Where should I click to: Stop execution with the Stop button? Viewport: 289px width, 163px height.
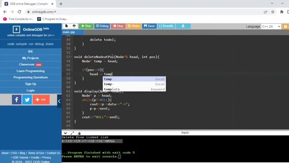[x=118, y=26]
